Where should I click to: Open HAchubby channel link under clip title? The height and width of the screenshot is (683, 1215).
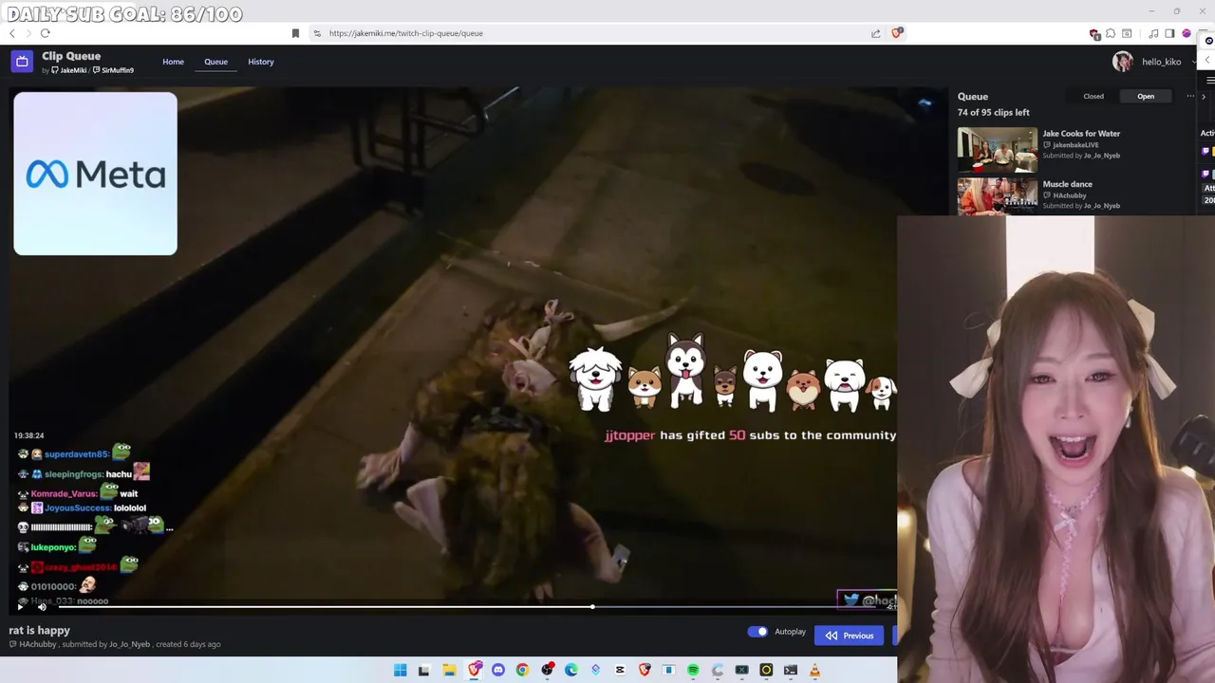[33, 644]
